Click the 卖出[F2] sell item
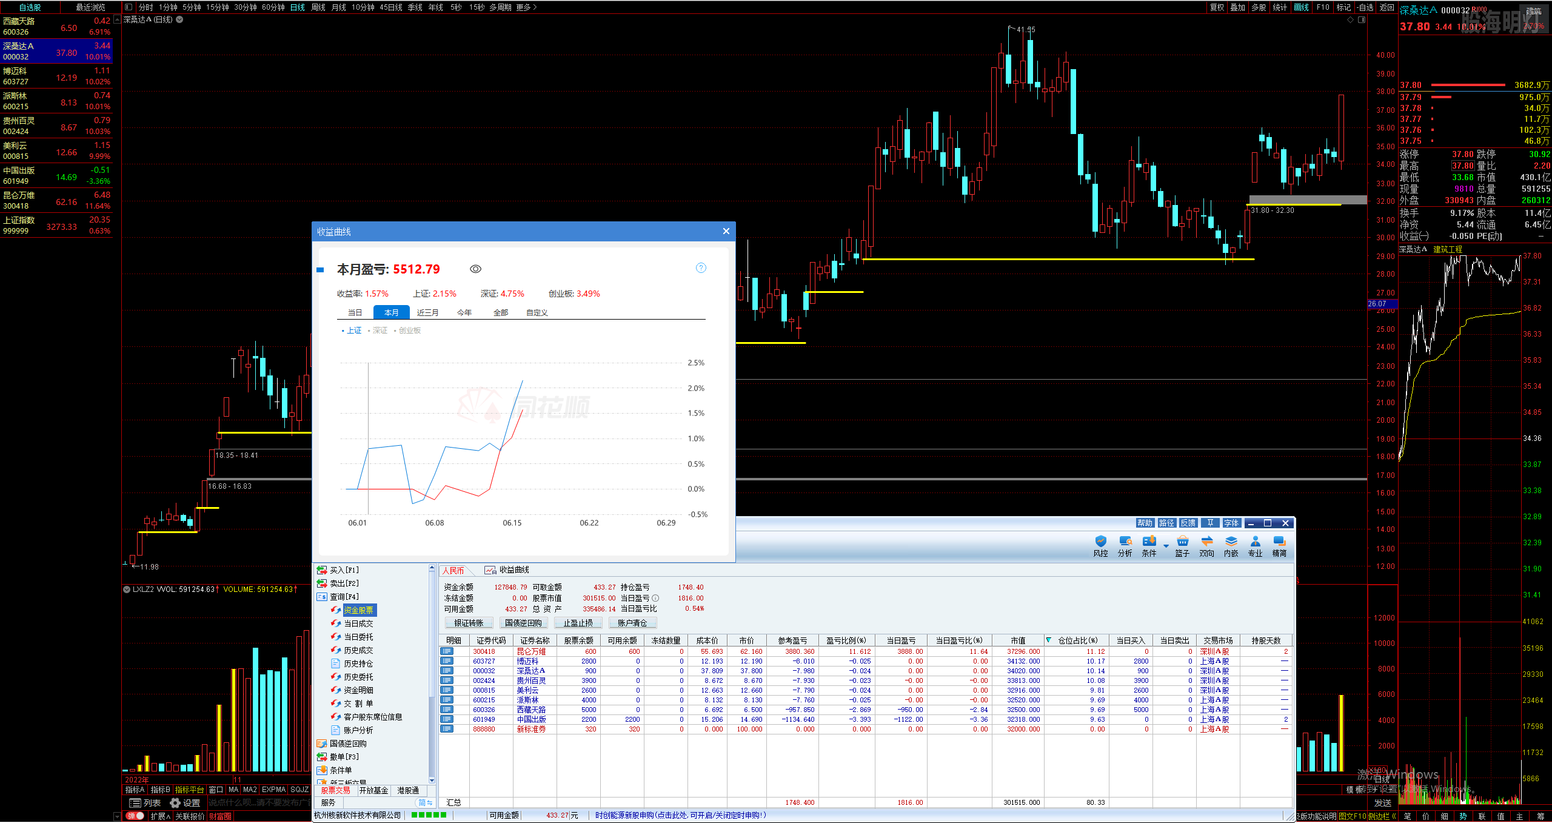This screenshot has width=1552, height=823. [338, 583]
